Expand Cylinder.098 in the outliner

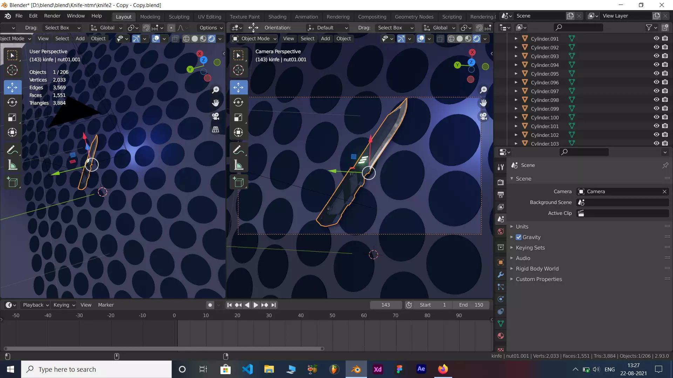click(516, 100)
